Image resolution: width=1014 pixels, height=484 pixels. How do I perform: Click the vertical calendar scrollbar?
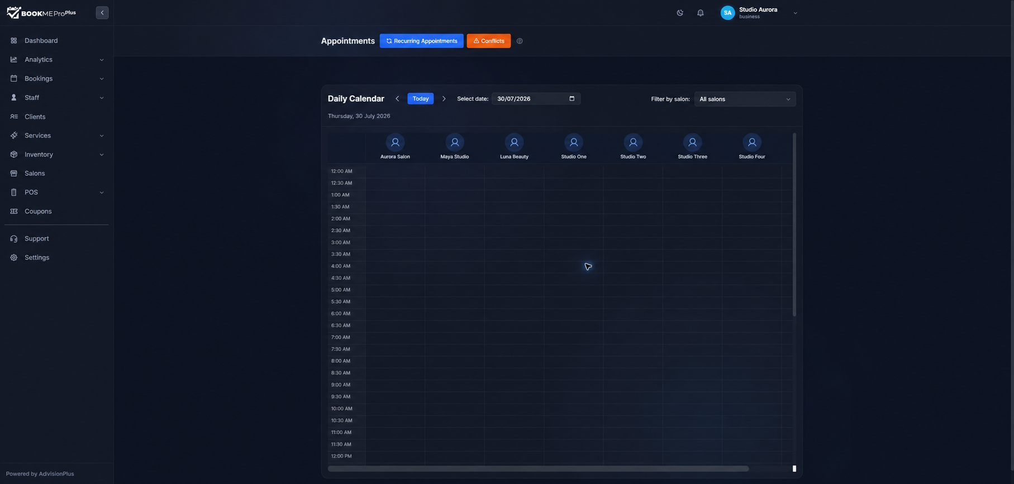(794, 224)
